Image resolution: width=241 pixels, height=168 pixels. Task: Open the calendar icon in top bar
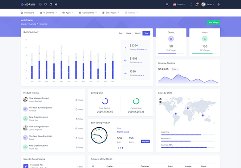[51, 4]
